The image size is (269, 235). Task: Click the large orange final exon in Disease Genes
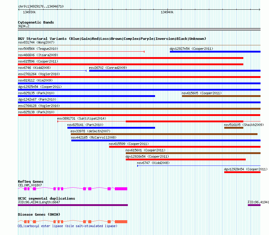pos(121,222)
